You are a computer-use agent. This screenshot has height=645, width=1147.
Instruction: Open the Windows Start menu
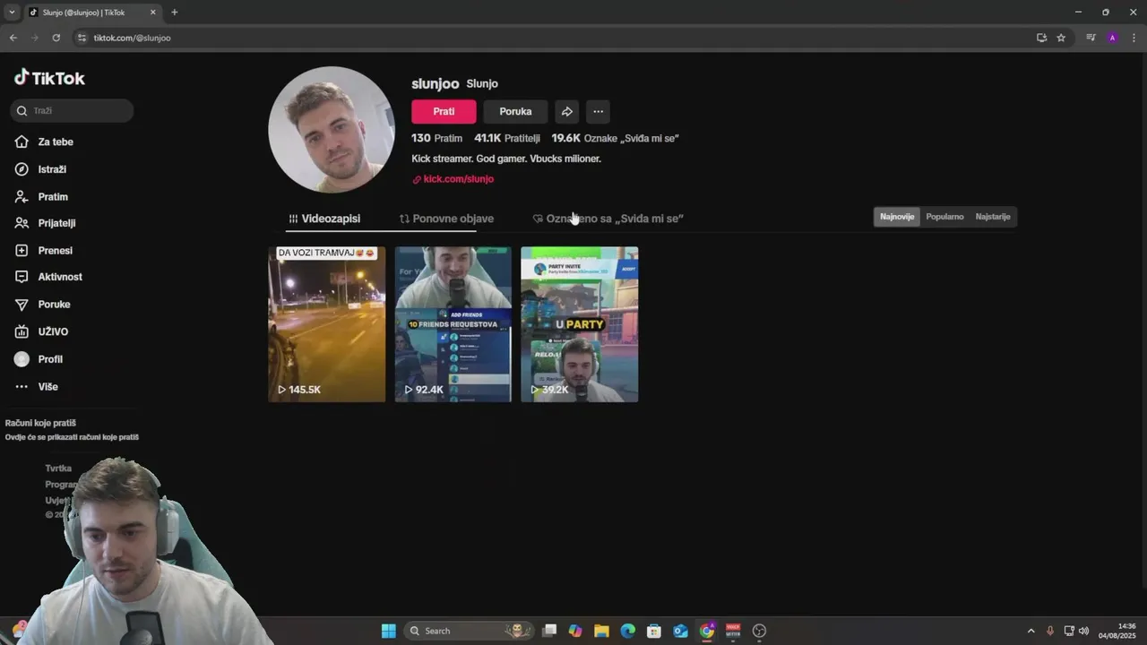click(389, 631)
